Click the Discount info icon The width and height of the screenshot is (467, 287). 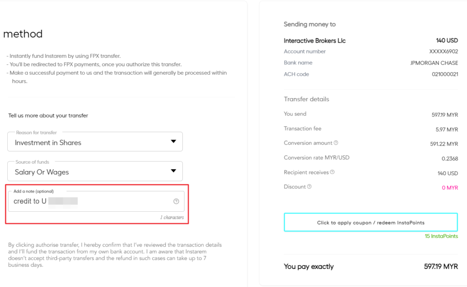click(310, 187)
